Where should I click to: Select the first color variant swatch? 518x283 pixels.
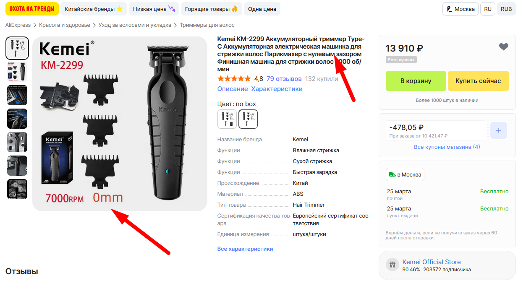[x=227, y=119]
